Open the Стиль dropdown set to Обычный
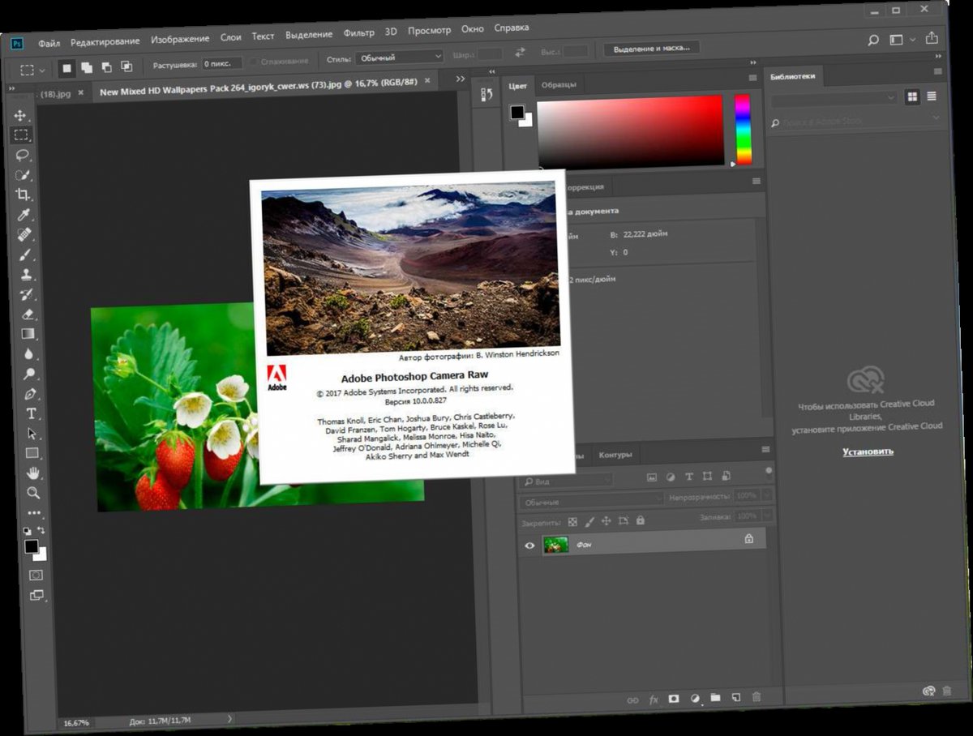 click(x=399, y=58)
